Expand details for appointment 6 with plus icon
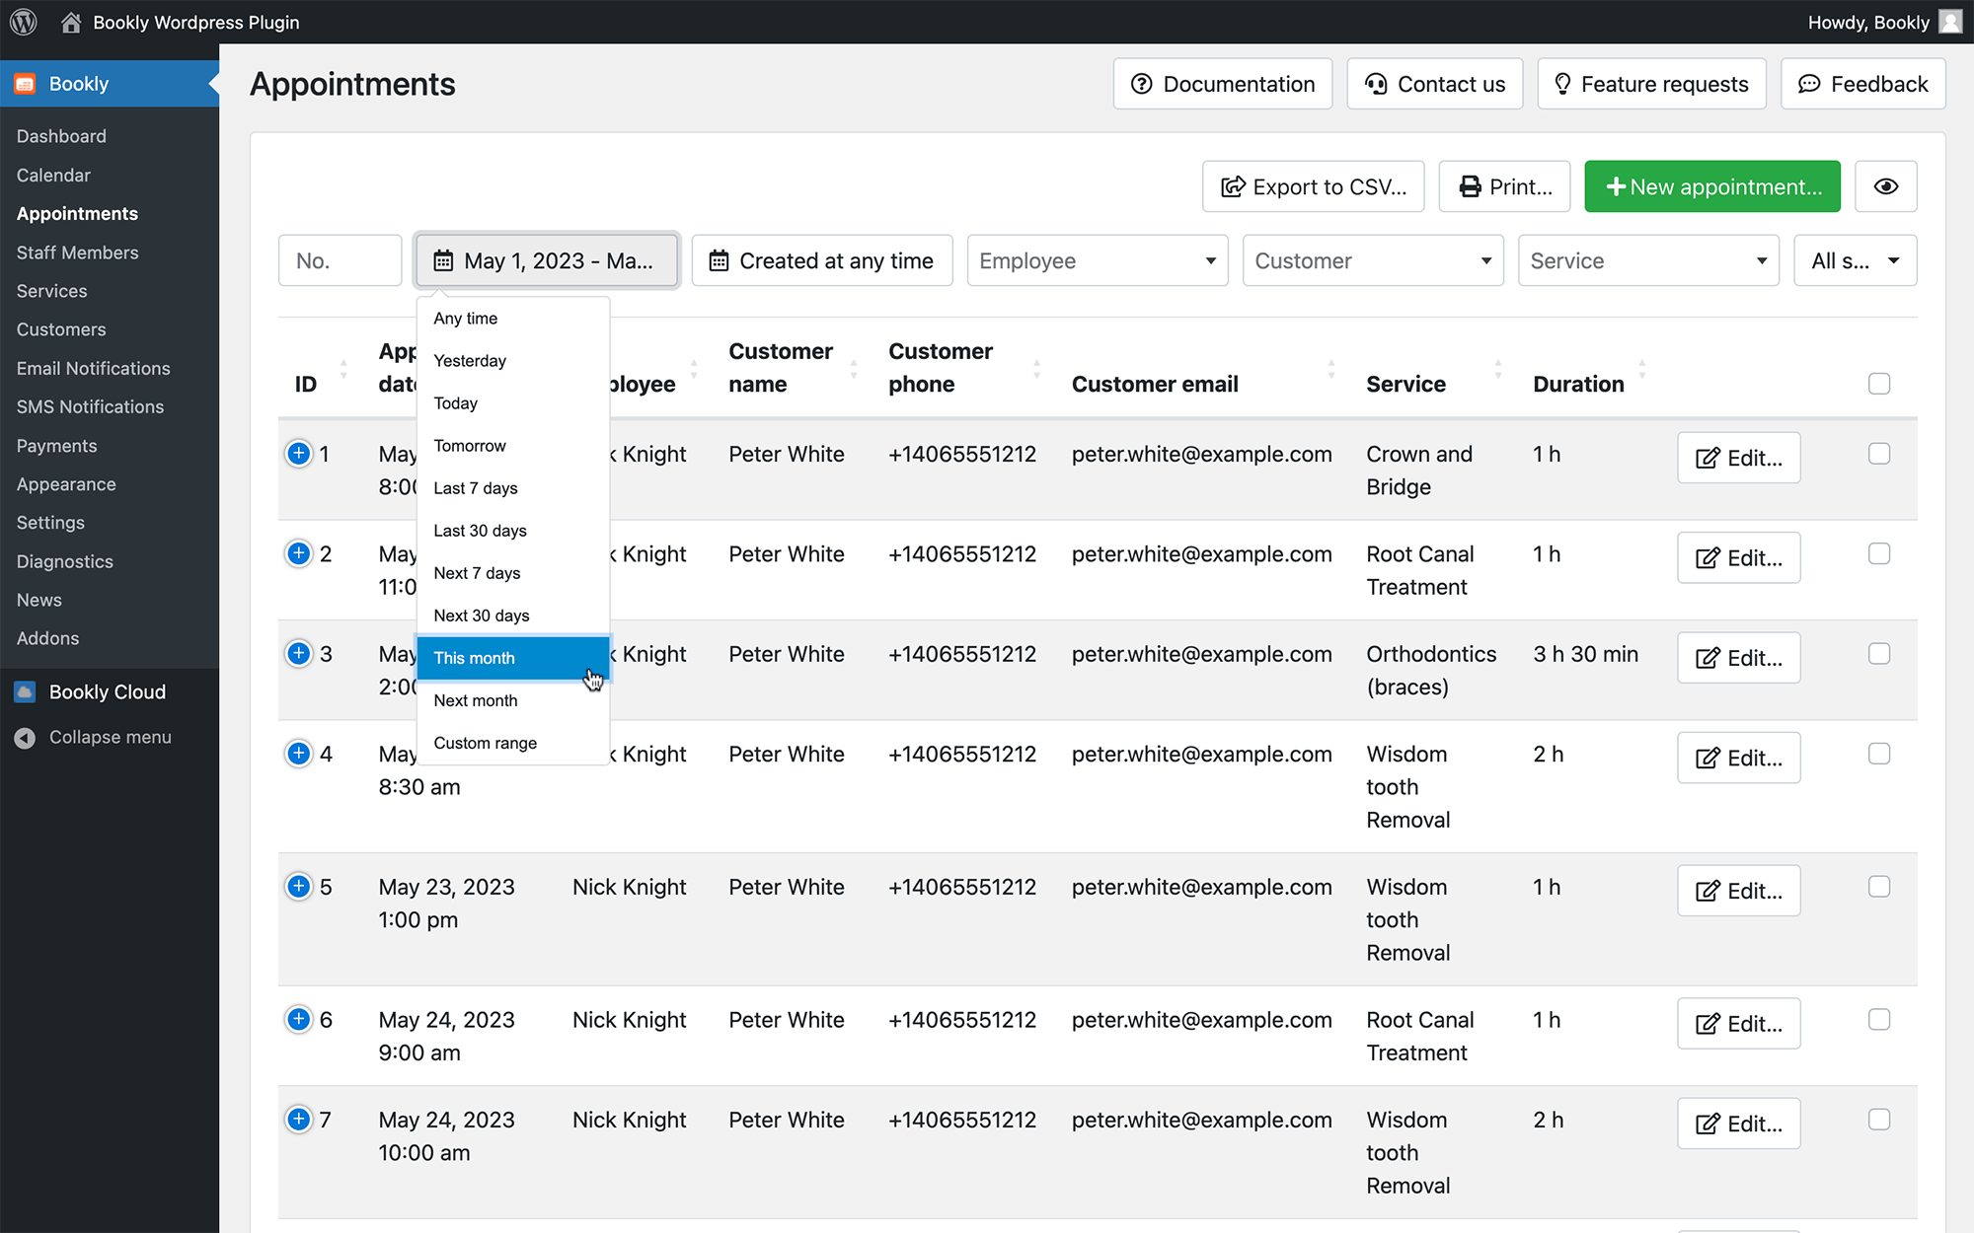Viewport: 1974px width, 1233px height. (298, 1019)
